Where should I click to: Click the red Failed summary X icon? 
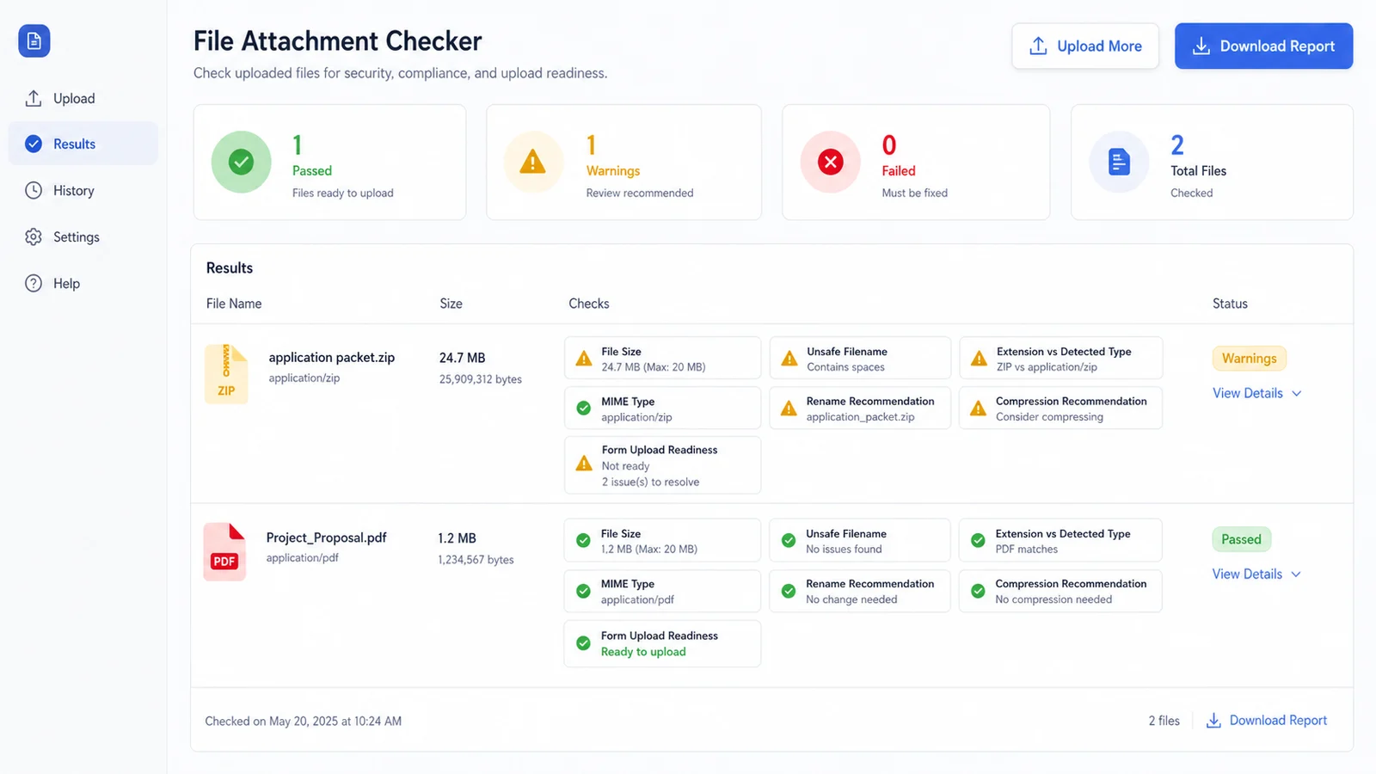pos(831,162)
